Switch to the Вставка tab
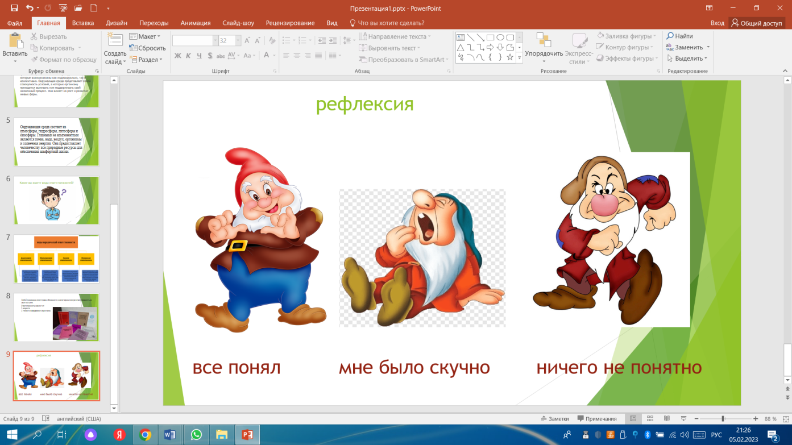 point(83,23)
